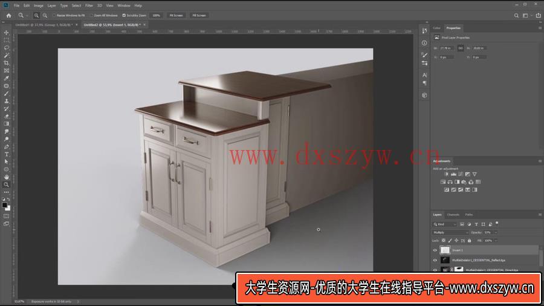Select the Eyedropper tool
Viewport: 544px width, 306px height.
[6, 79]
